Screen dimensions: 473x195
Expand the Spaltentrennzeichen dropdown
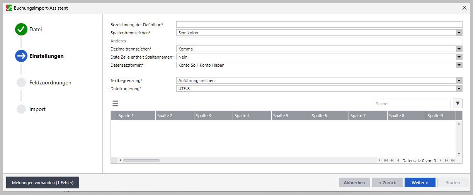click(459, 33)
